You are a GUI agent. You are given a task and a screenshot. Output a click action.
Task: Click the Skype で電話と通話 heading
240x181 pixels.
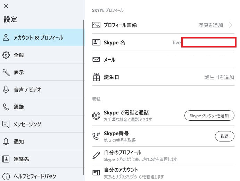tap(126, 113)
